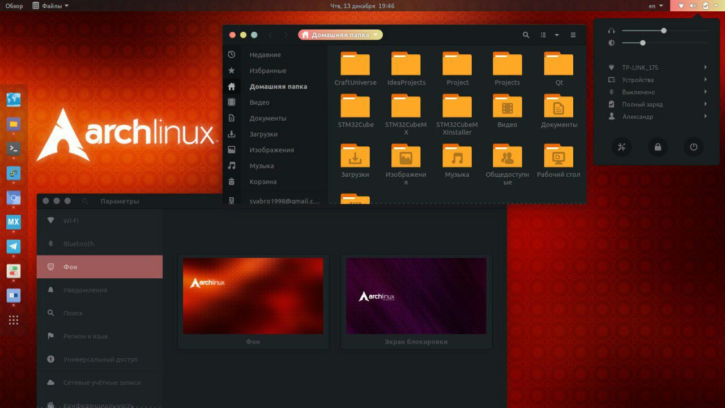Open the Общедоступные folder
The width and height of the screenshot is (725, 408).
507,164
